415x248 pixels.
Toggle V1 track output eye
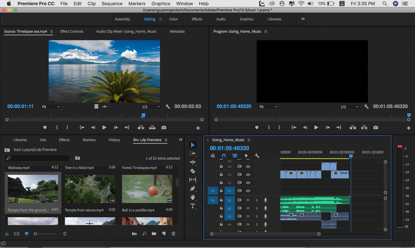coord(248,191)
